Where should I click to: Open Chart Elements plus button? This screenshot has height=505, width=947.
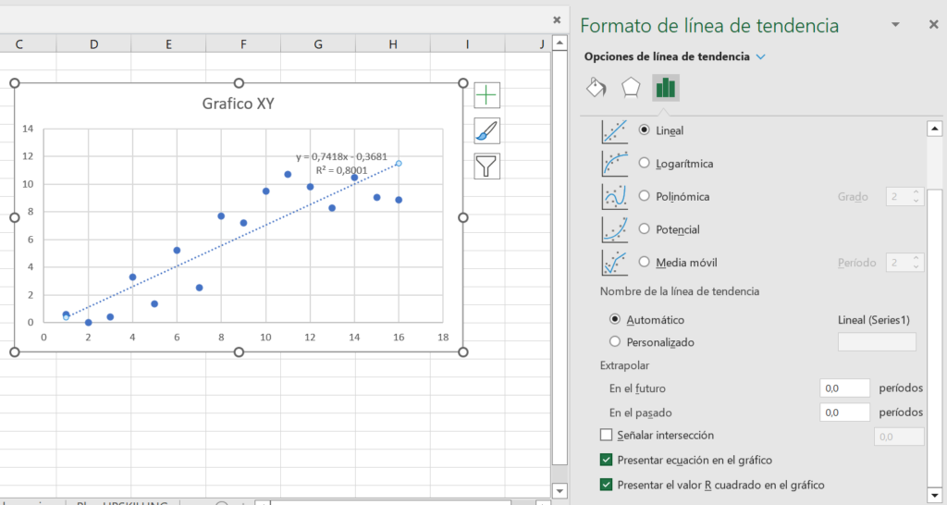486,95
